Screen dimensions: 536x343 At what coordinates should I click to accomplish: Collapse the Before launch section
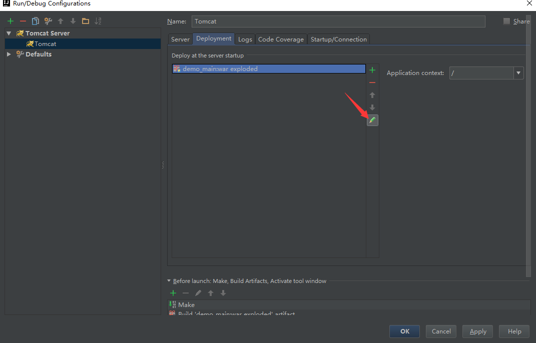click(169, 281)
